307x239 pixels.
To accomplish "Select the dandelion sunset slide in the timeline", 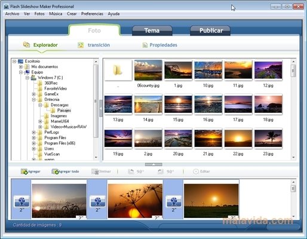I will coord(135,201).
